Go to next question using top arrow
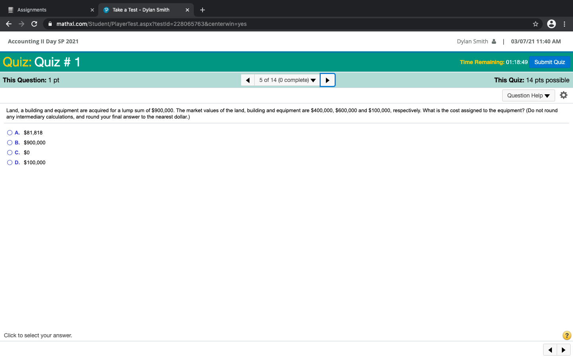573x358 pixels. [x=327, y=80]
